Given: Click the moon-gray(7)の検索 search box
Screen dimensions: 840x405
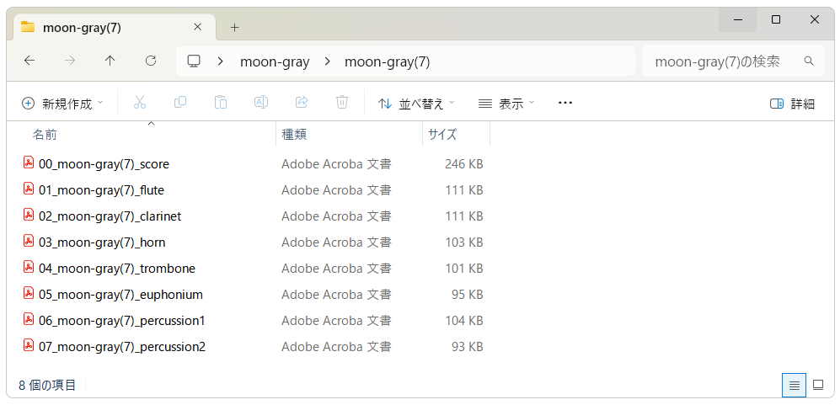Looking at the screenshot, I should (725, 61).
